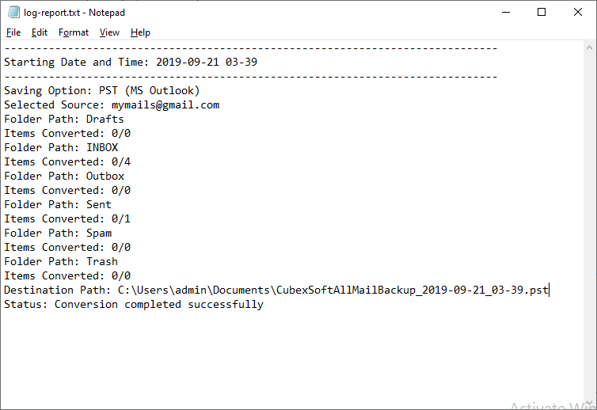Open the View menu

click(109, 32)
